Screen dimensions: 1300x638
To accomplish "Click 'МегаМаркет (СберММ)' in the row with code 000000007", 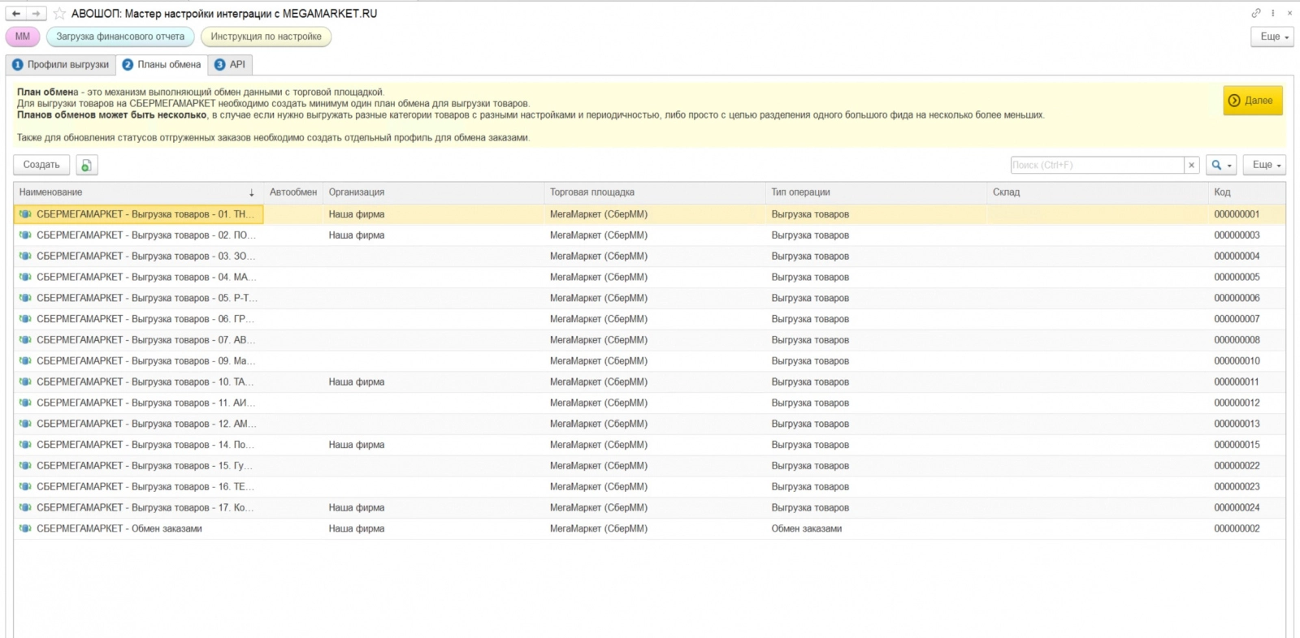I will click(599, 319).
